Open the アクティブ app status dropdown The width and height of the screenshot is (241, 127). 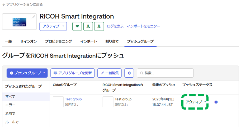[53, 26]
